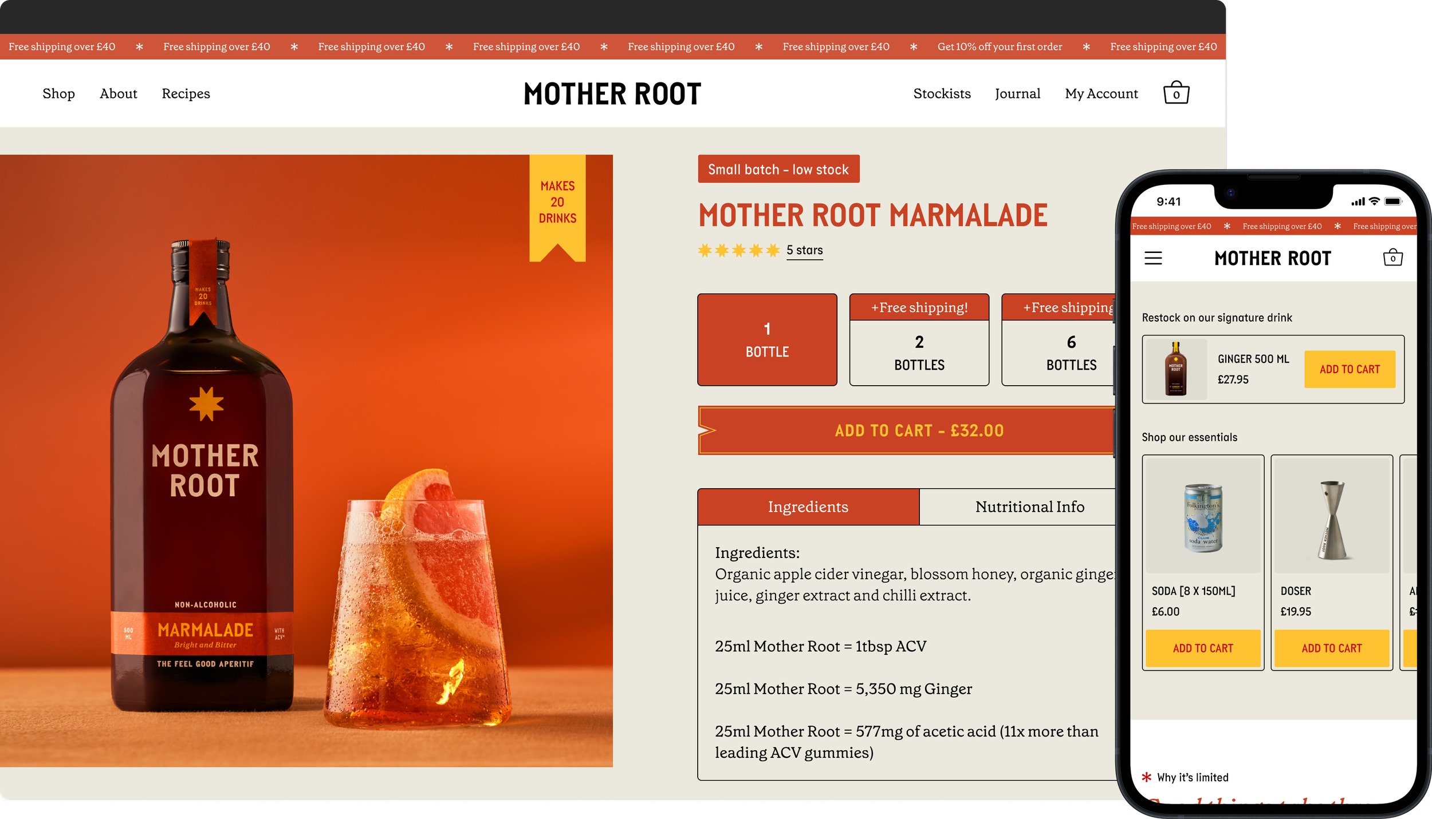Click the Get 10% off first order banner
This screenshot has height=819, width=1432.
1000,46
